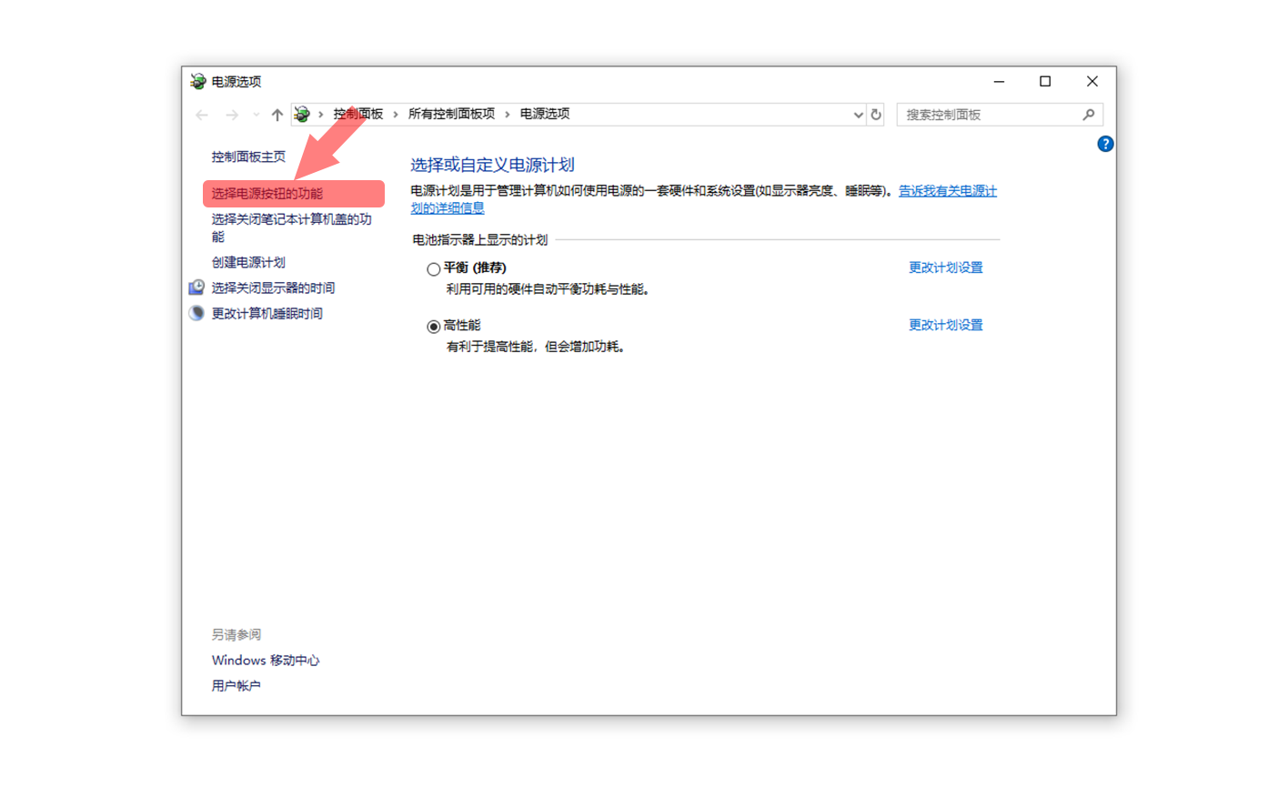The width and height of the screenshot is (1268, 788).
Task: Click the sleep icon beside 更改计算机睡眠时间
Action: (x=196, y=312)
